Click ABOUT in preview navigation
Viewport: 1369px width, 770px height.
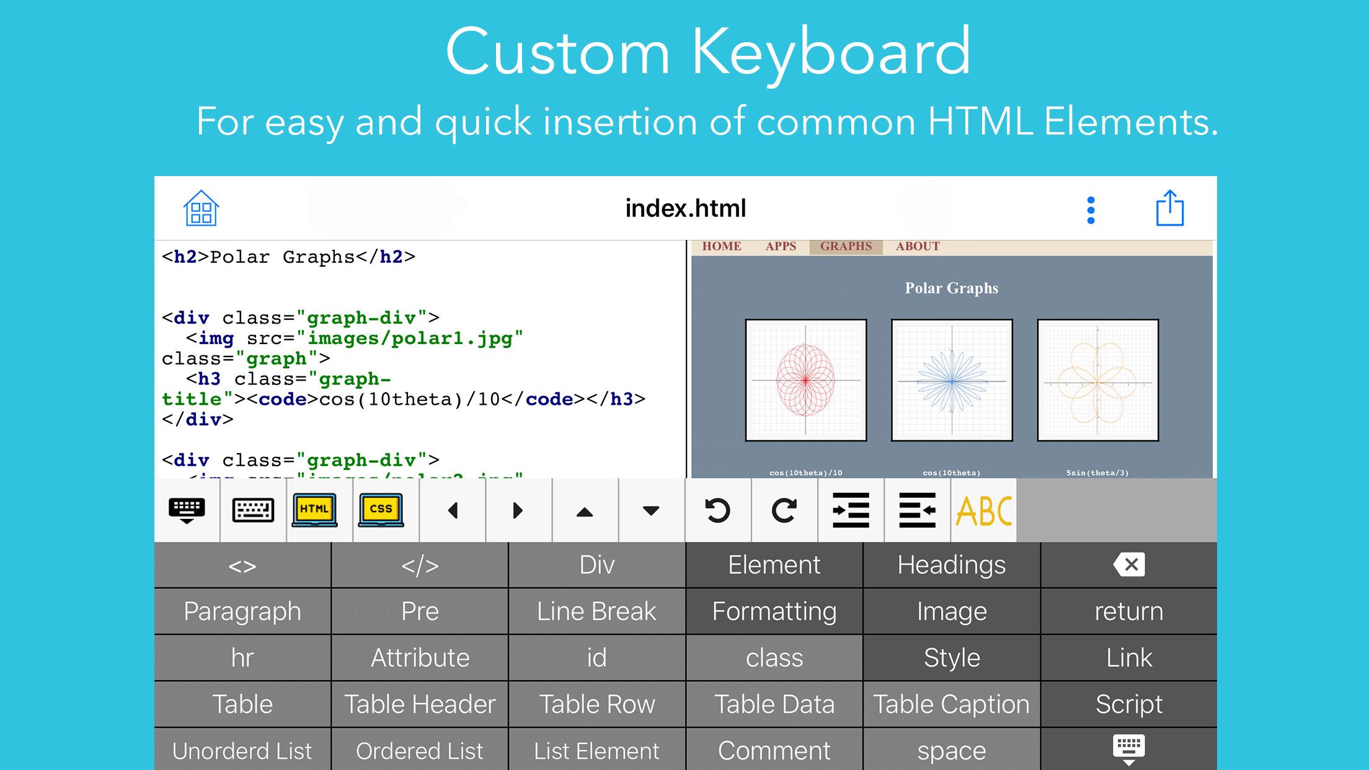pos(918,246)
